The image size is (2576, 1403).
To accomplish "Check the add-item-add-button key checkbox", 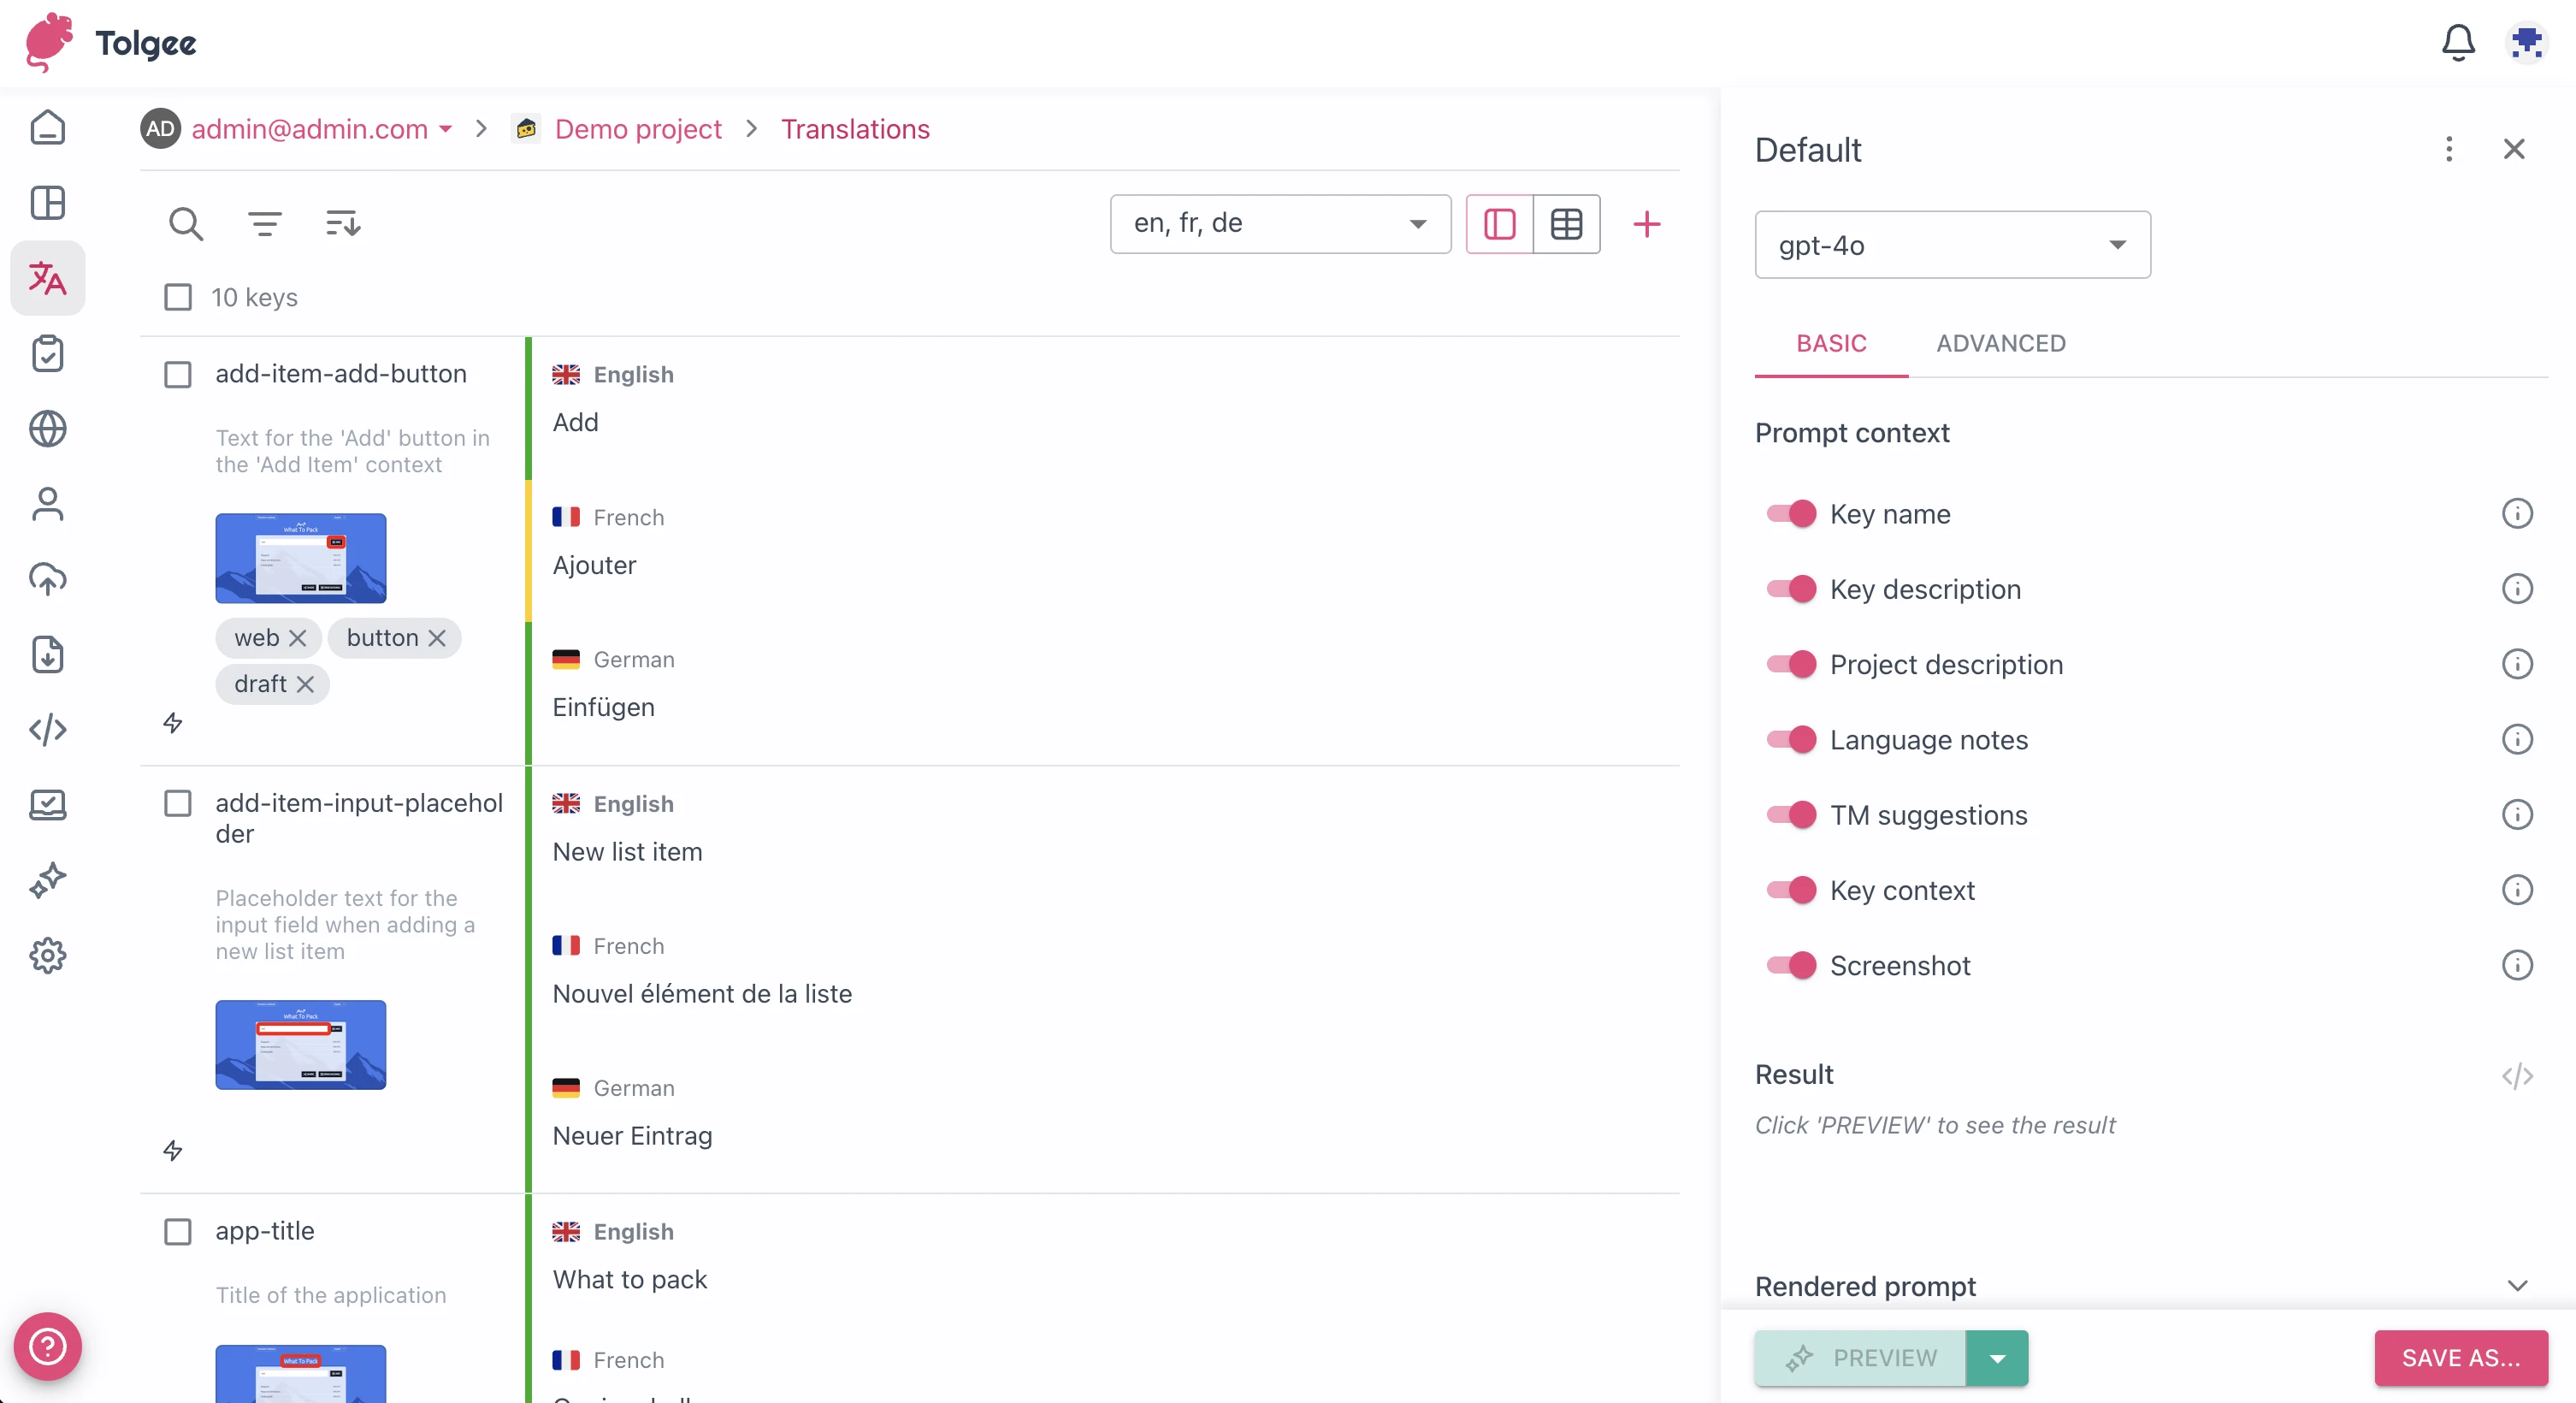I will point(178,374).
